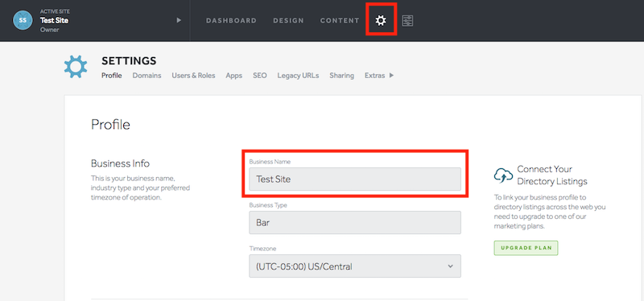Click the SS site avatar icon
The width and height of the screenshot is (644, 301).
tap(23, 20)
